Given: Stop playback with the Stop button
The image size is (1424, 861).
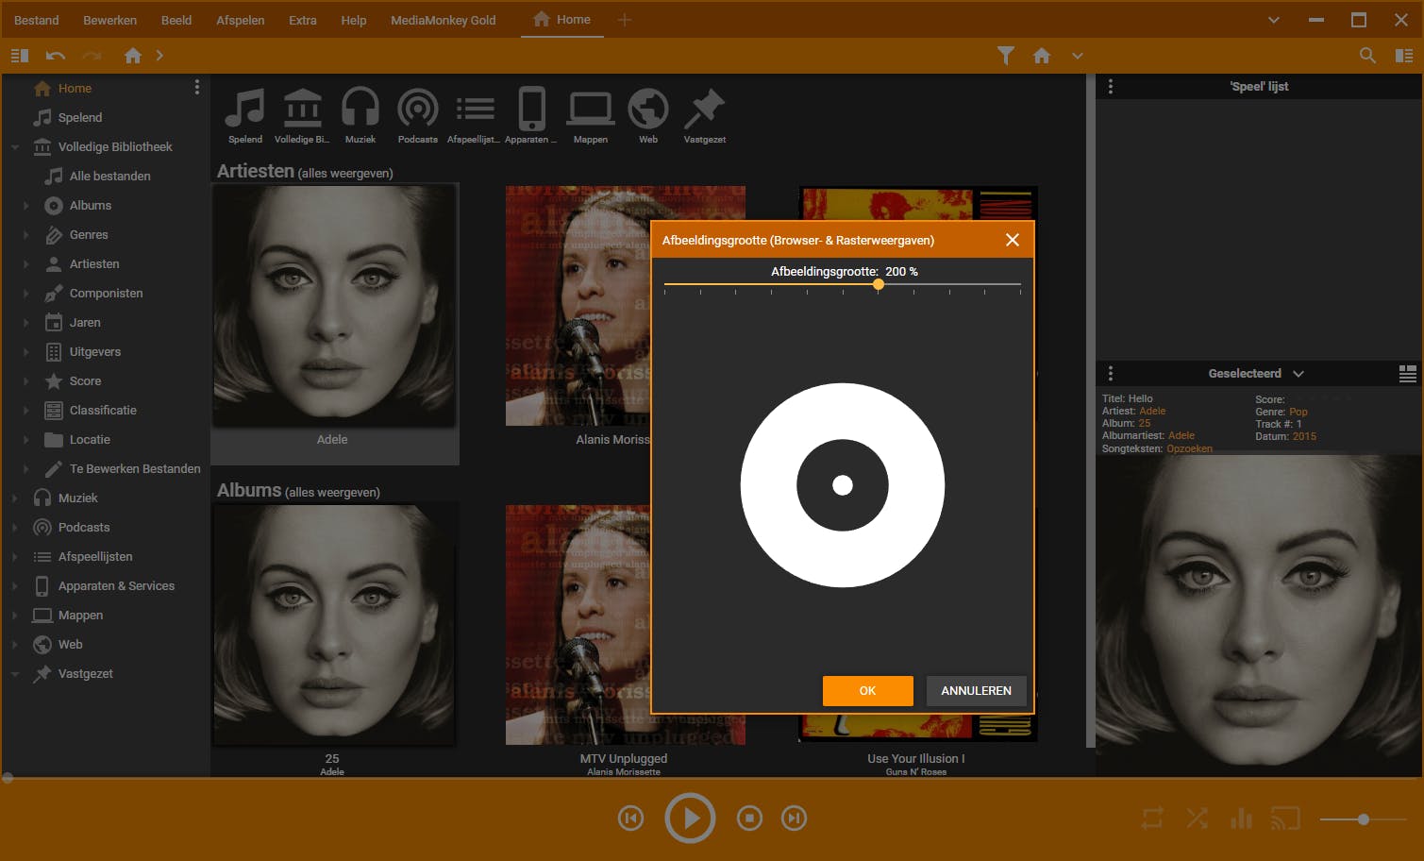Looking at the screenshot, I should (749, 818).
